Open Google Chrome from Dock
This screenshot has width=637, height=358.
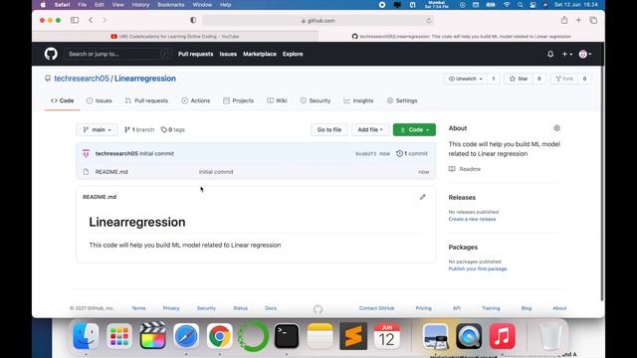point(219,336)
